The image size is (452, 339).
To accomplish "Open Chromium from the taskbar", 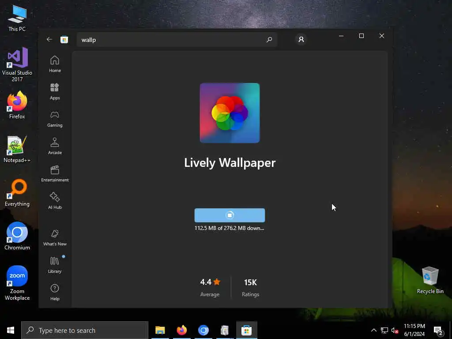I will click(x=203, y=330).
